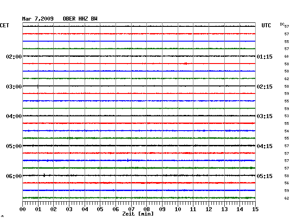Click minute tick label 05
Viewport: 291px width, 221px height.
[x=100, y=209]
